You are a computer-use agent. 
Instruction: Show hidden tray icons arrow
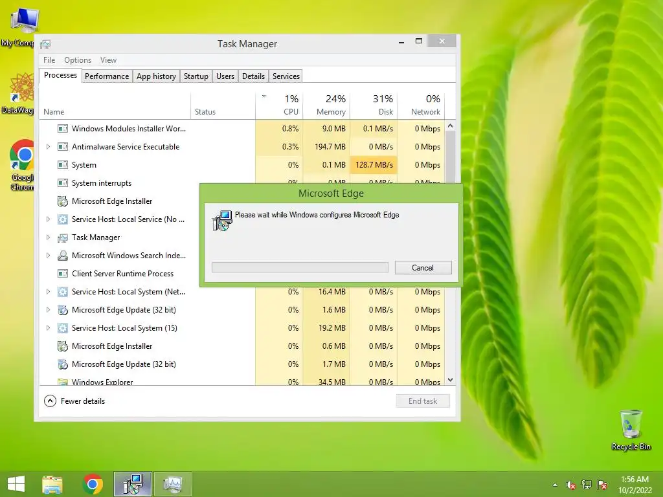(555, 485)
